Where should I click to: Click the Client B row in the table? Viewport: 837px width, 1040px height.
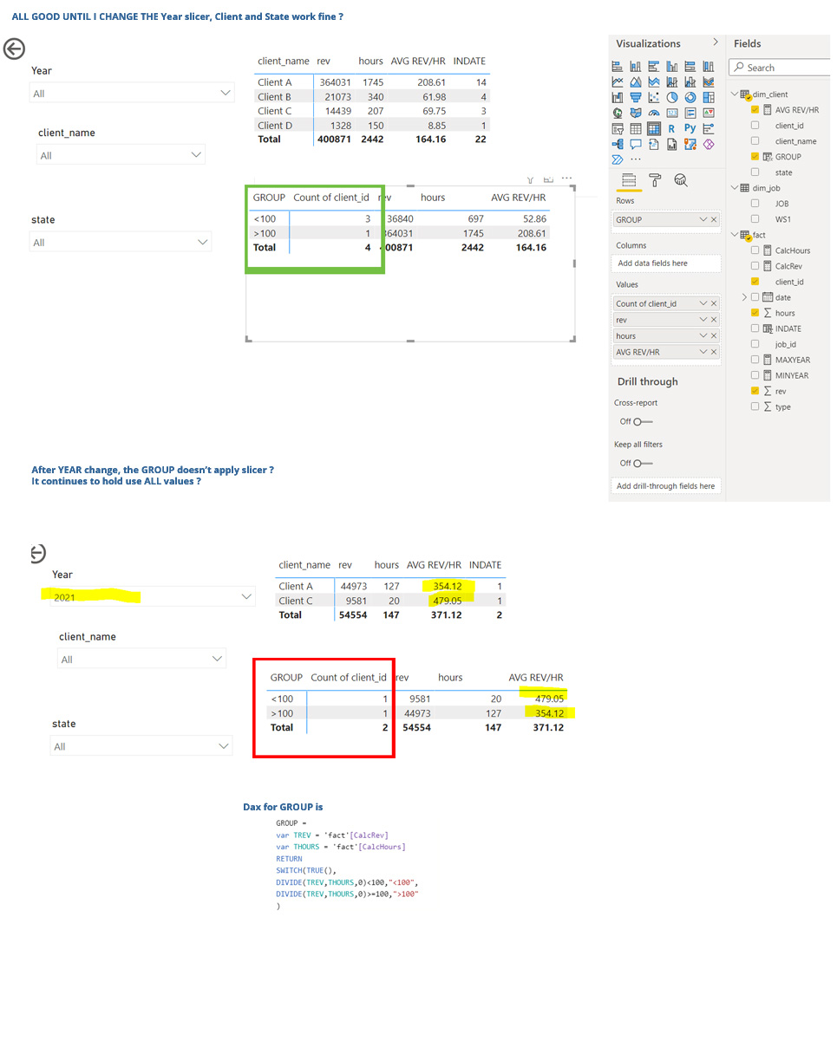pyautogui.click(x=372, y=96)
